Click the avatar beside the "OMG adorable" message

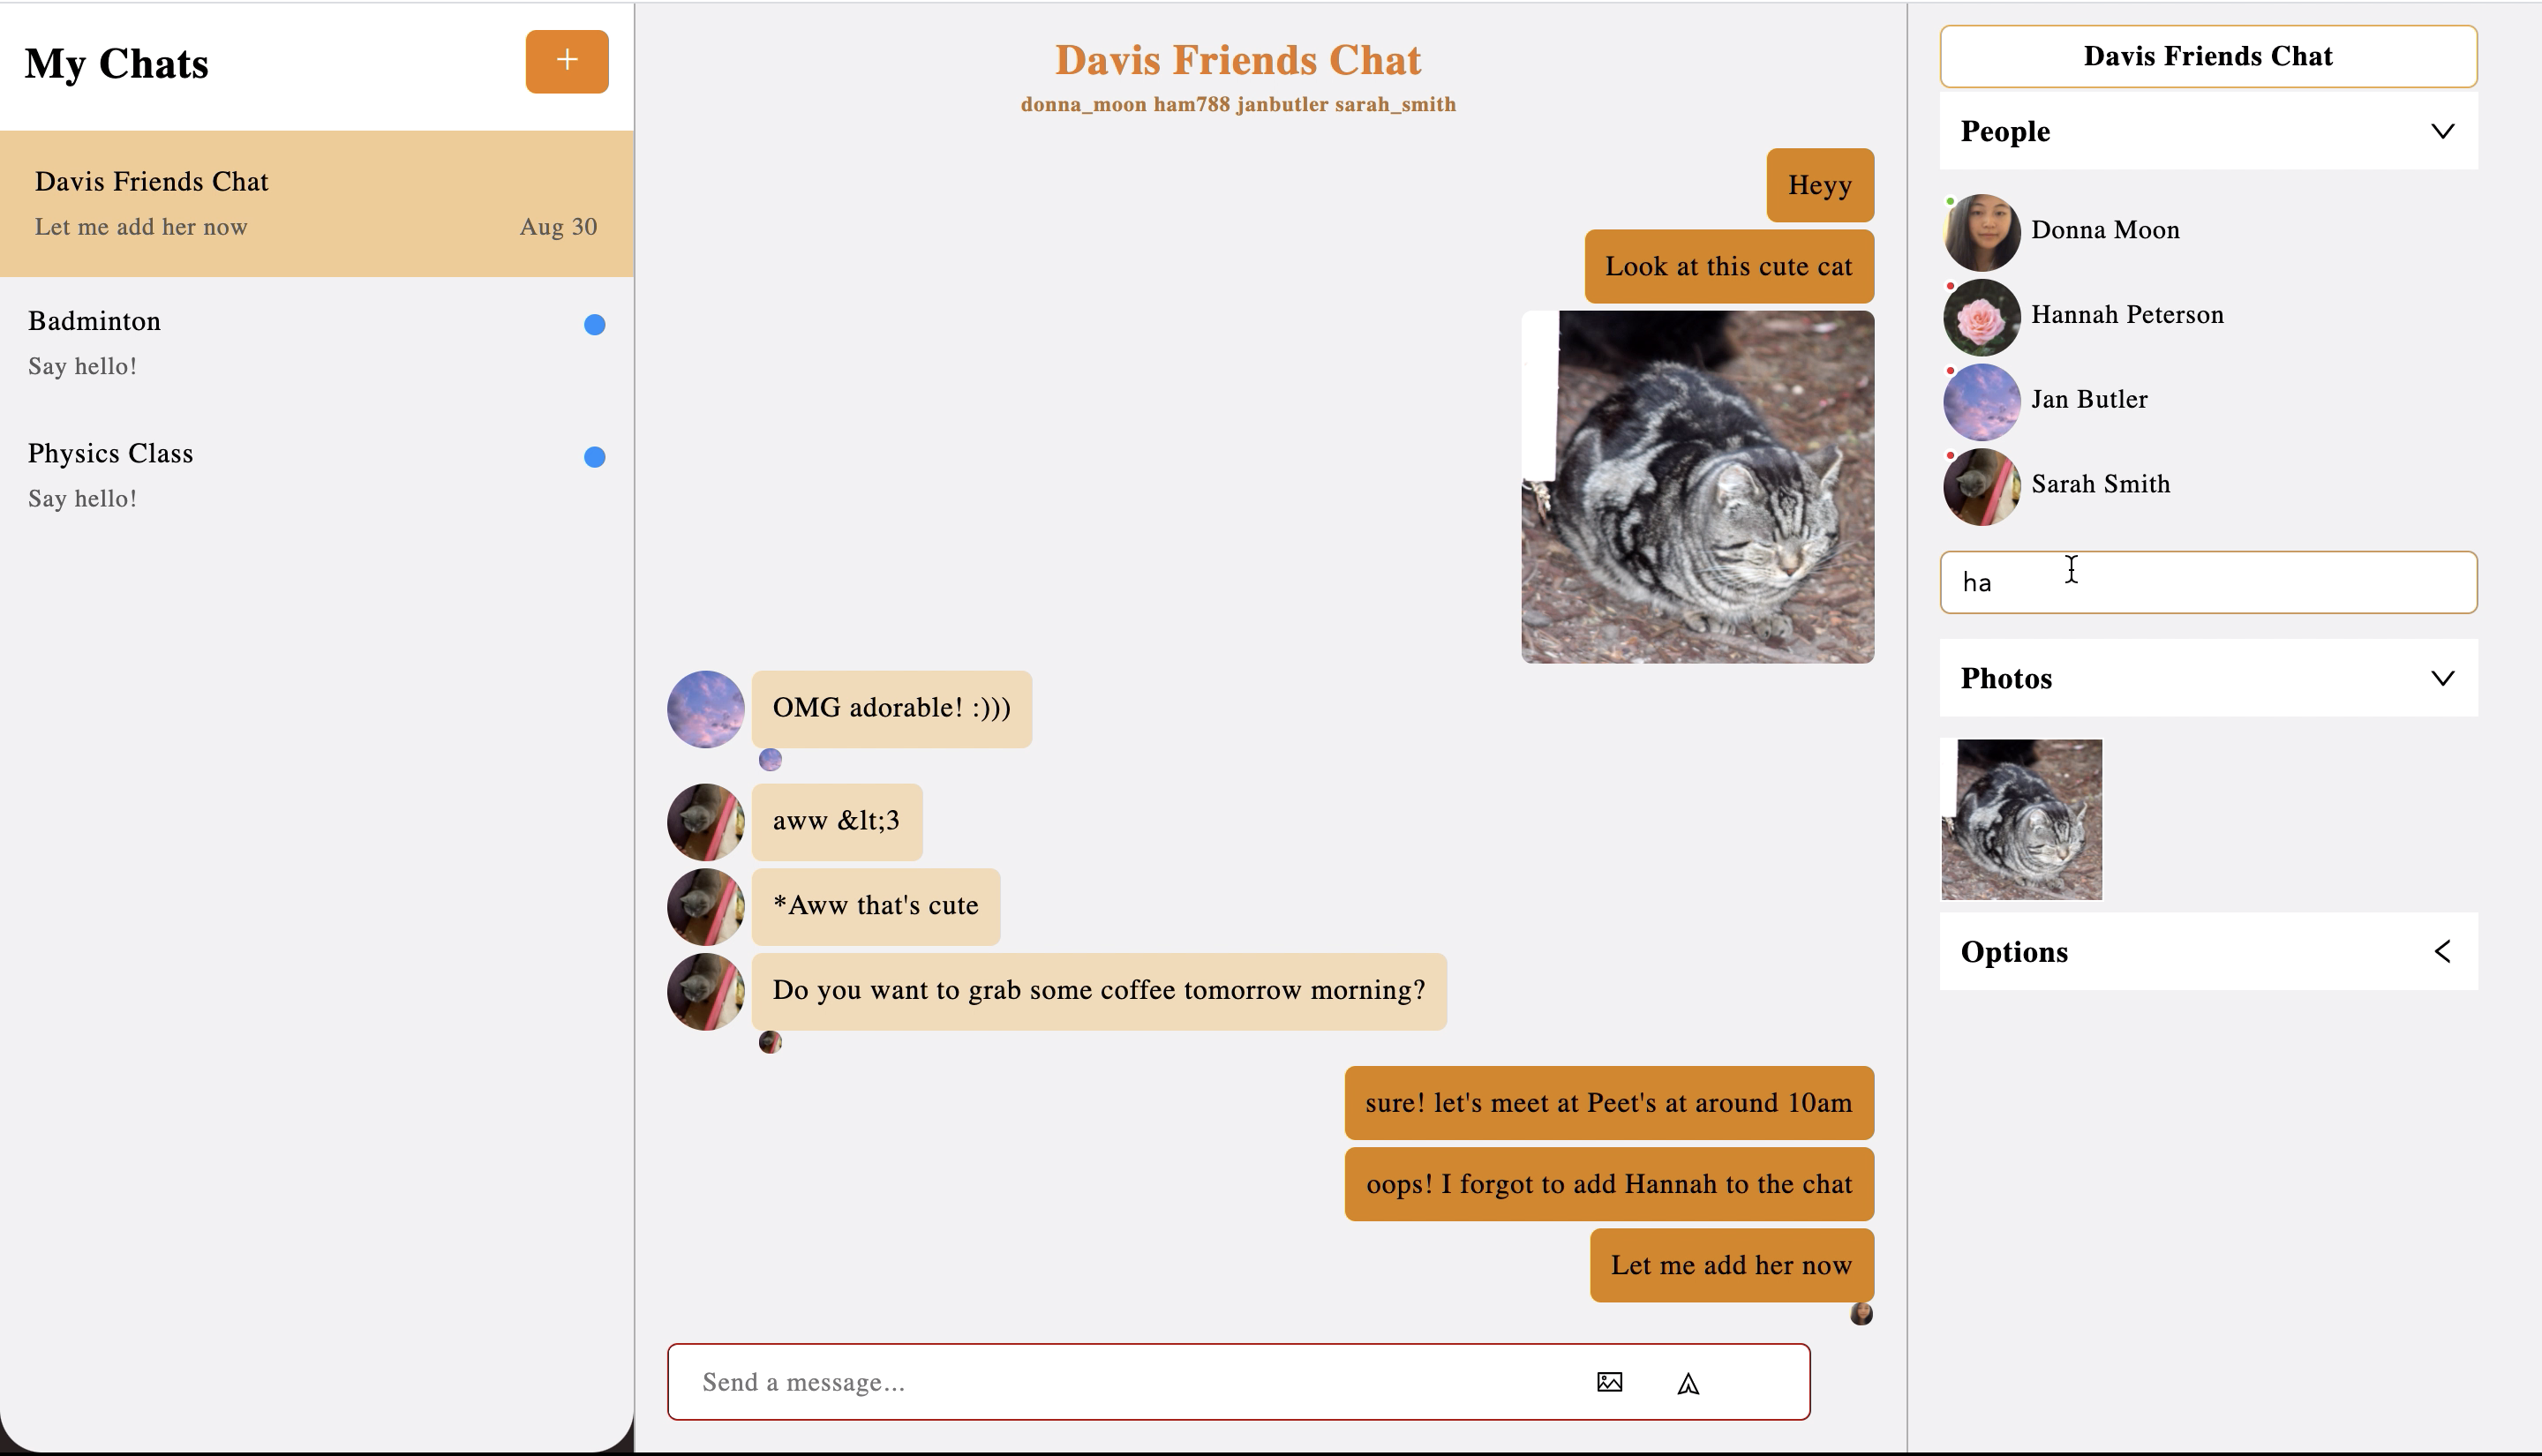click(704, 709)
